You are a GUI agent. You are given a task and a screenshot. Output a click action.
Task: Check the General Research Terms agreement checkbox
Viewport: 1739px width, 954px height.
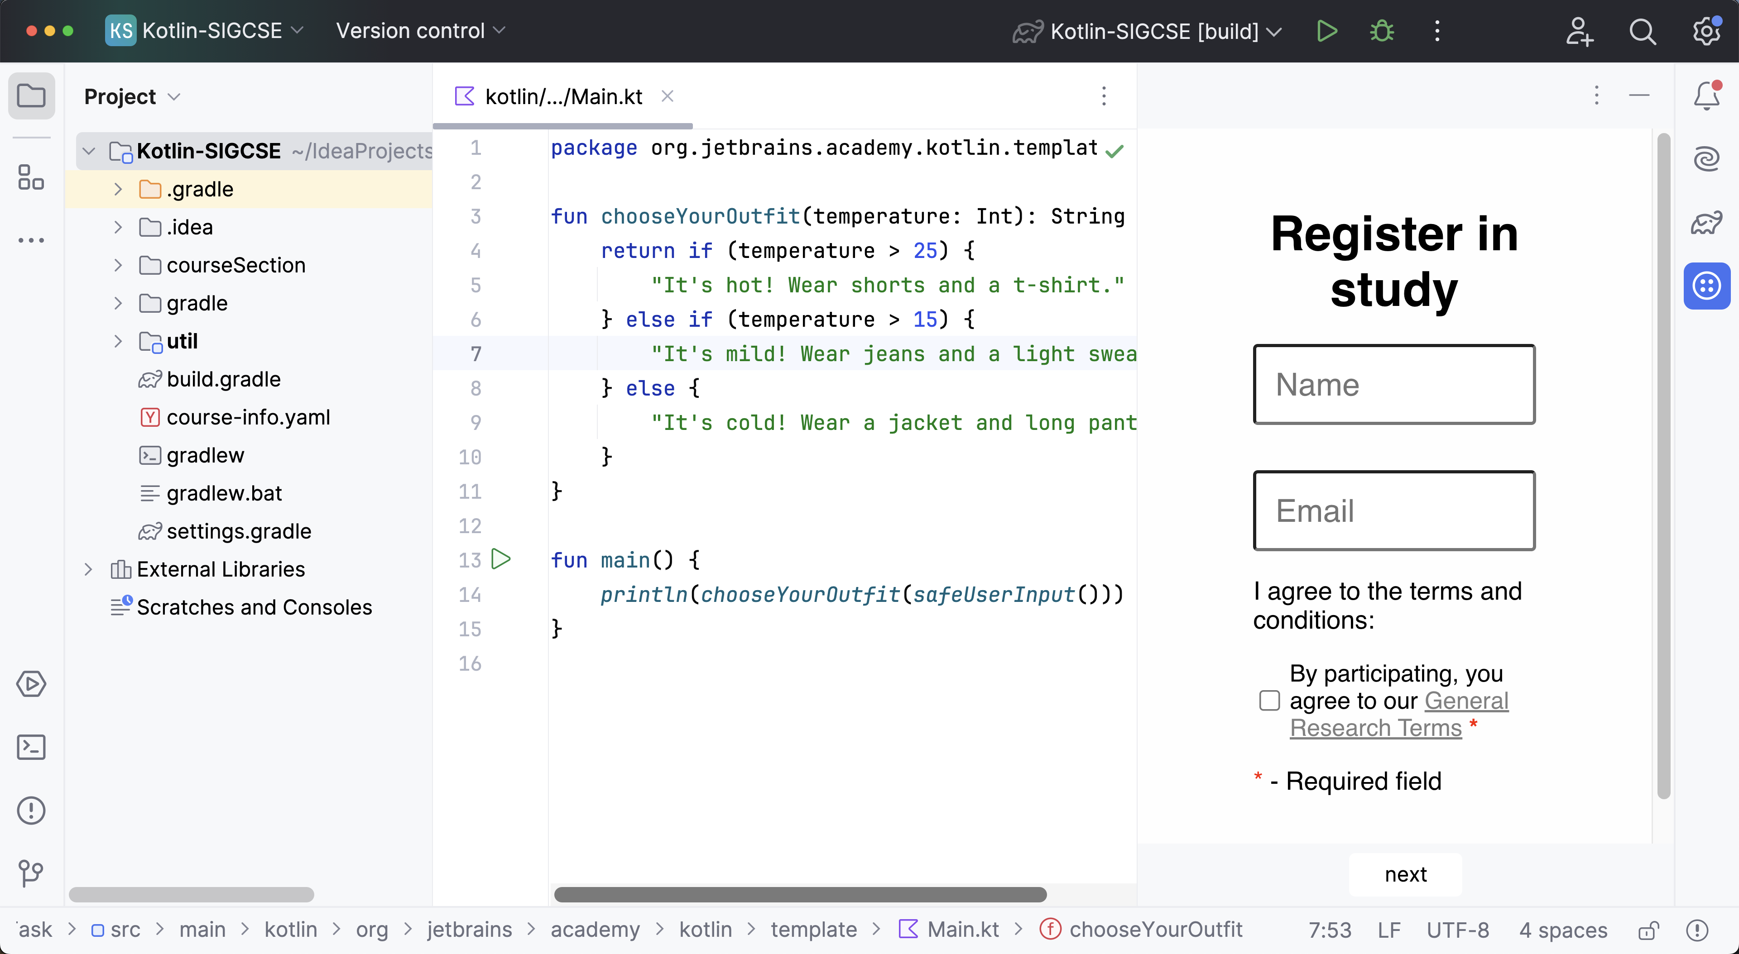1270,700
